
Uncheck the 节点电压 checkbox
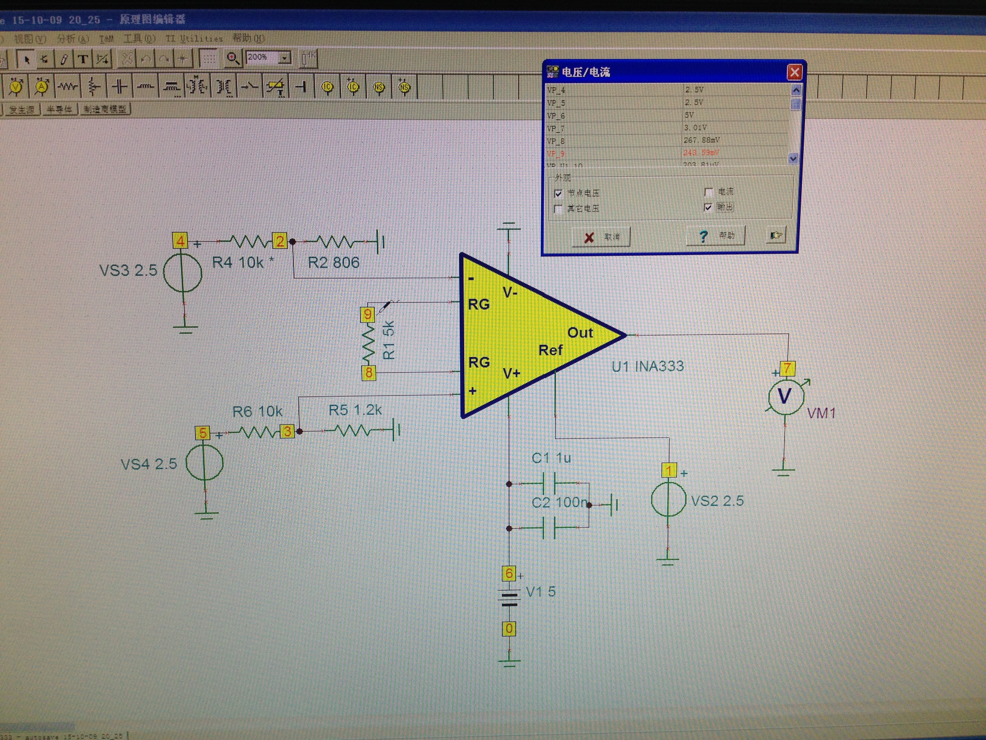(558, 193)
